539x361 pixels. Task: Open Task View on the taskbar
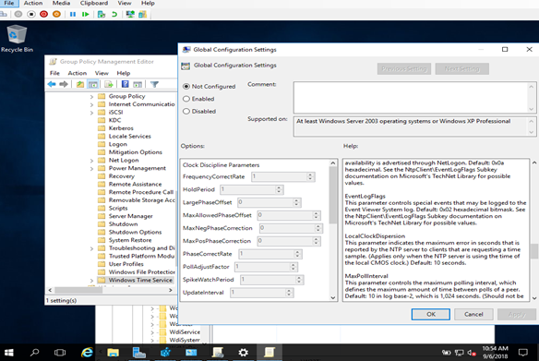(x=60, y=353)
